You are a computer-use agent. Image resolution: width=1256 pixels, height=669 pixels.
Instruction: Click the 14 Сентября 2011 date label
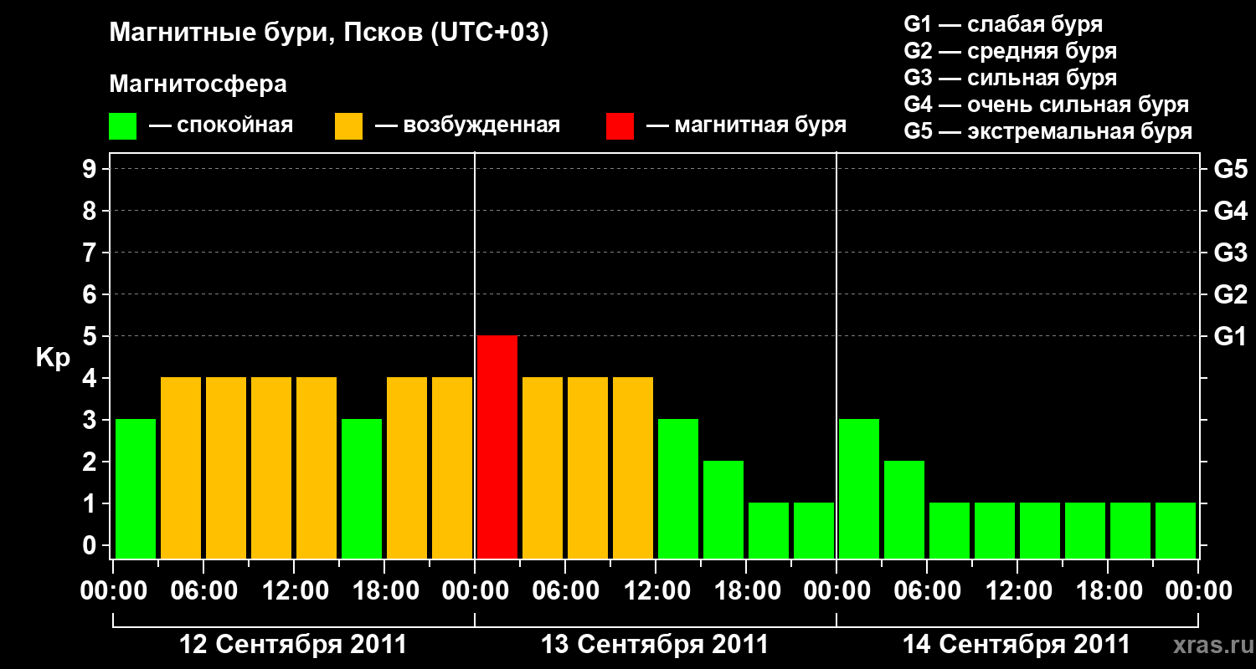(x=1017, y=645)
